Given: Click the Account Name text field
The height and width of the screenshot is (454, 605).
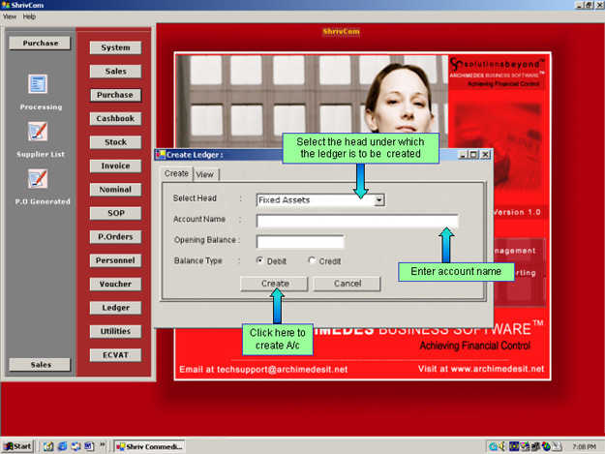Looking at the screenshot, I should (356, 221).
